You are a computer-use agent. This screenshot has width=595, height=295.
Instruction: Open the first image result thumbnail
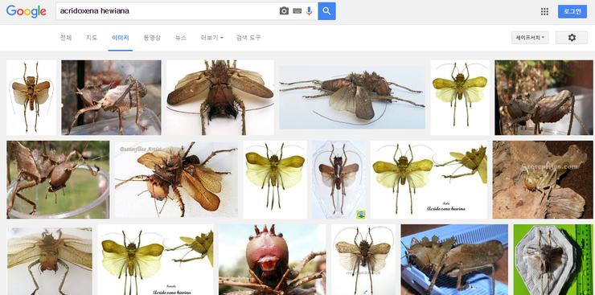click(31, 97)
